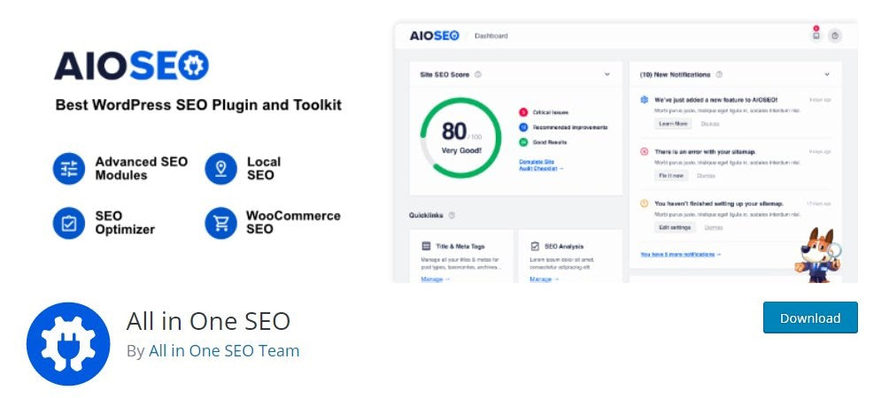
Task: Click Manage under Title & Meta Tags
Action: point(436,279)
